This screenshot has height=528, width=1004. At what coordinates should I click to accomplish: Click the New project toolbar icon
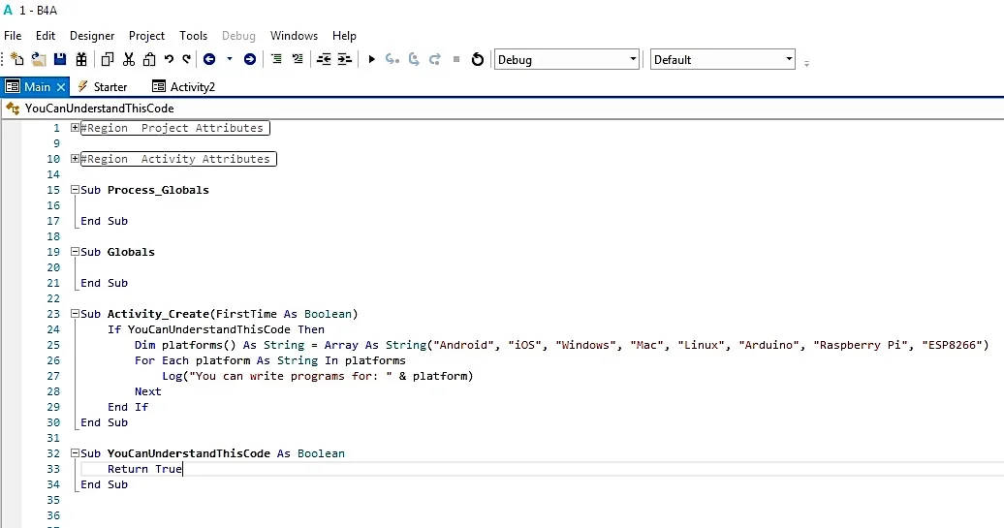coord(17,59)
